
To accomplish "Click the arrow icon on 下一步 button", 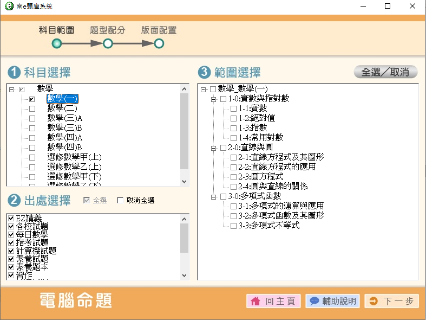I will 373,301.
